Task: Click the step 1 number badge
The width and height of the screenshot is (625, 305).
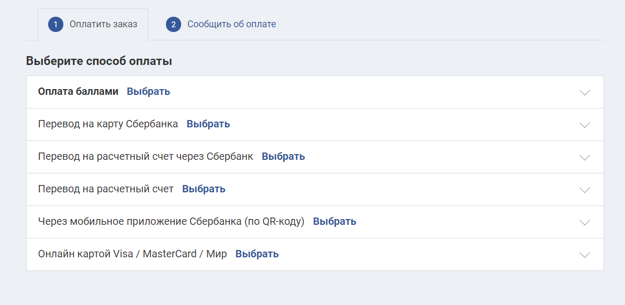Action: click(x=55, y=25)
